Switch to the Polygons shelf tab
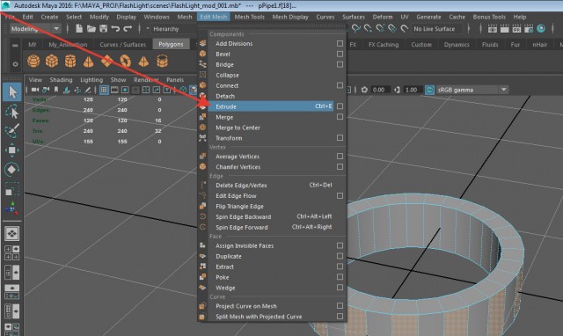The height and width of the screenshot is (336, 563). click(x=171, y=44)
